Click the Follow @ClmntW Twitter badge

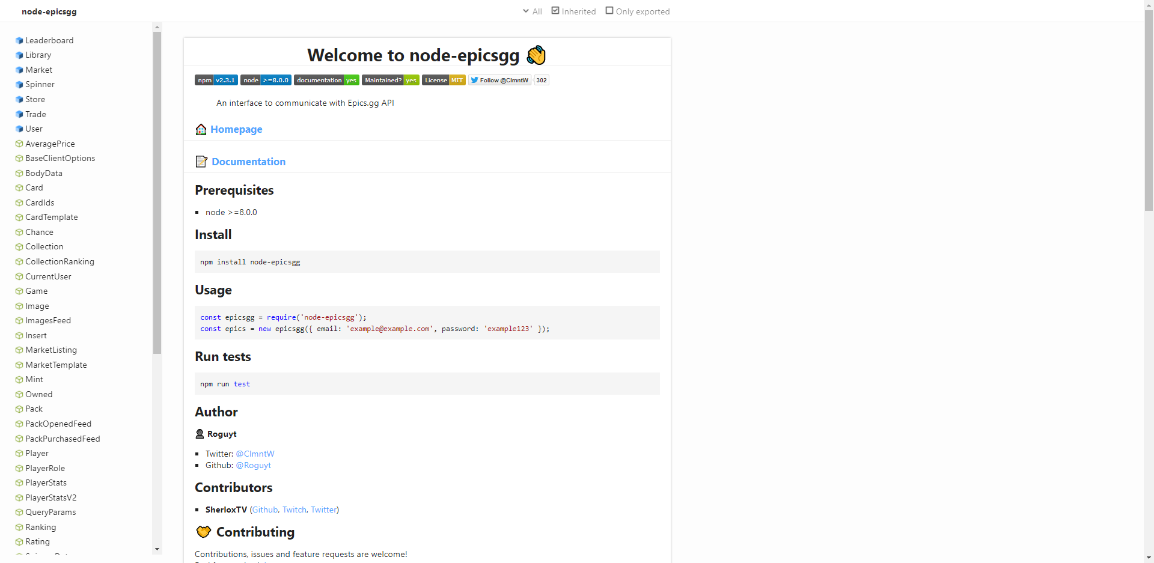[x=499, y=80]
